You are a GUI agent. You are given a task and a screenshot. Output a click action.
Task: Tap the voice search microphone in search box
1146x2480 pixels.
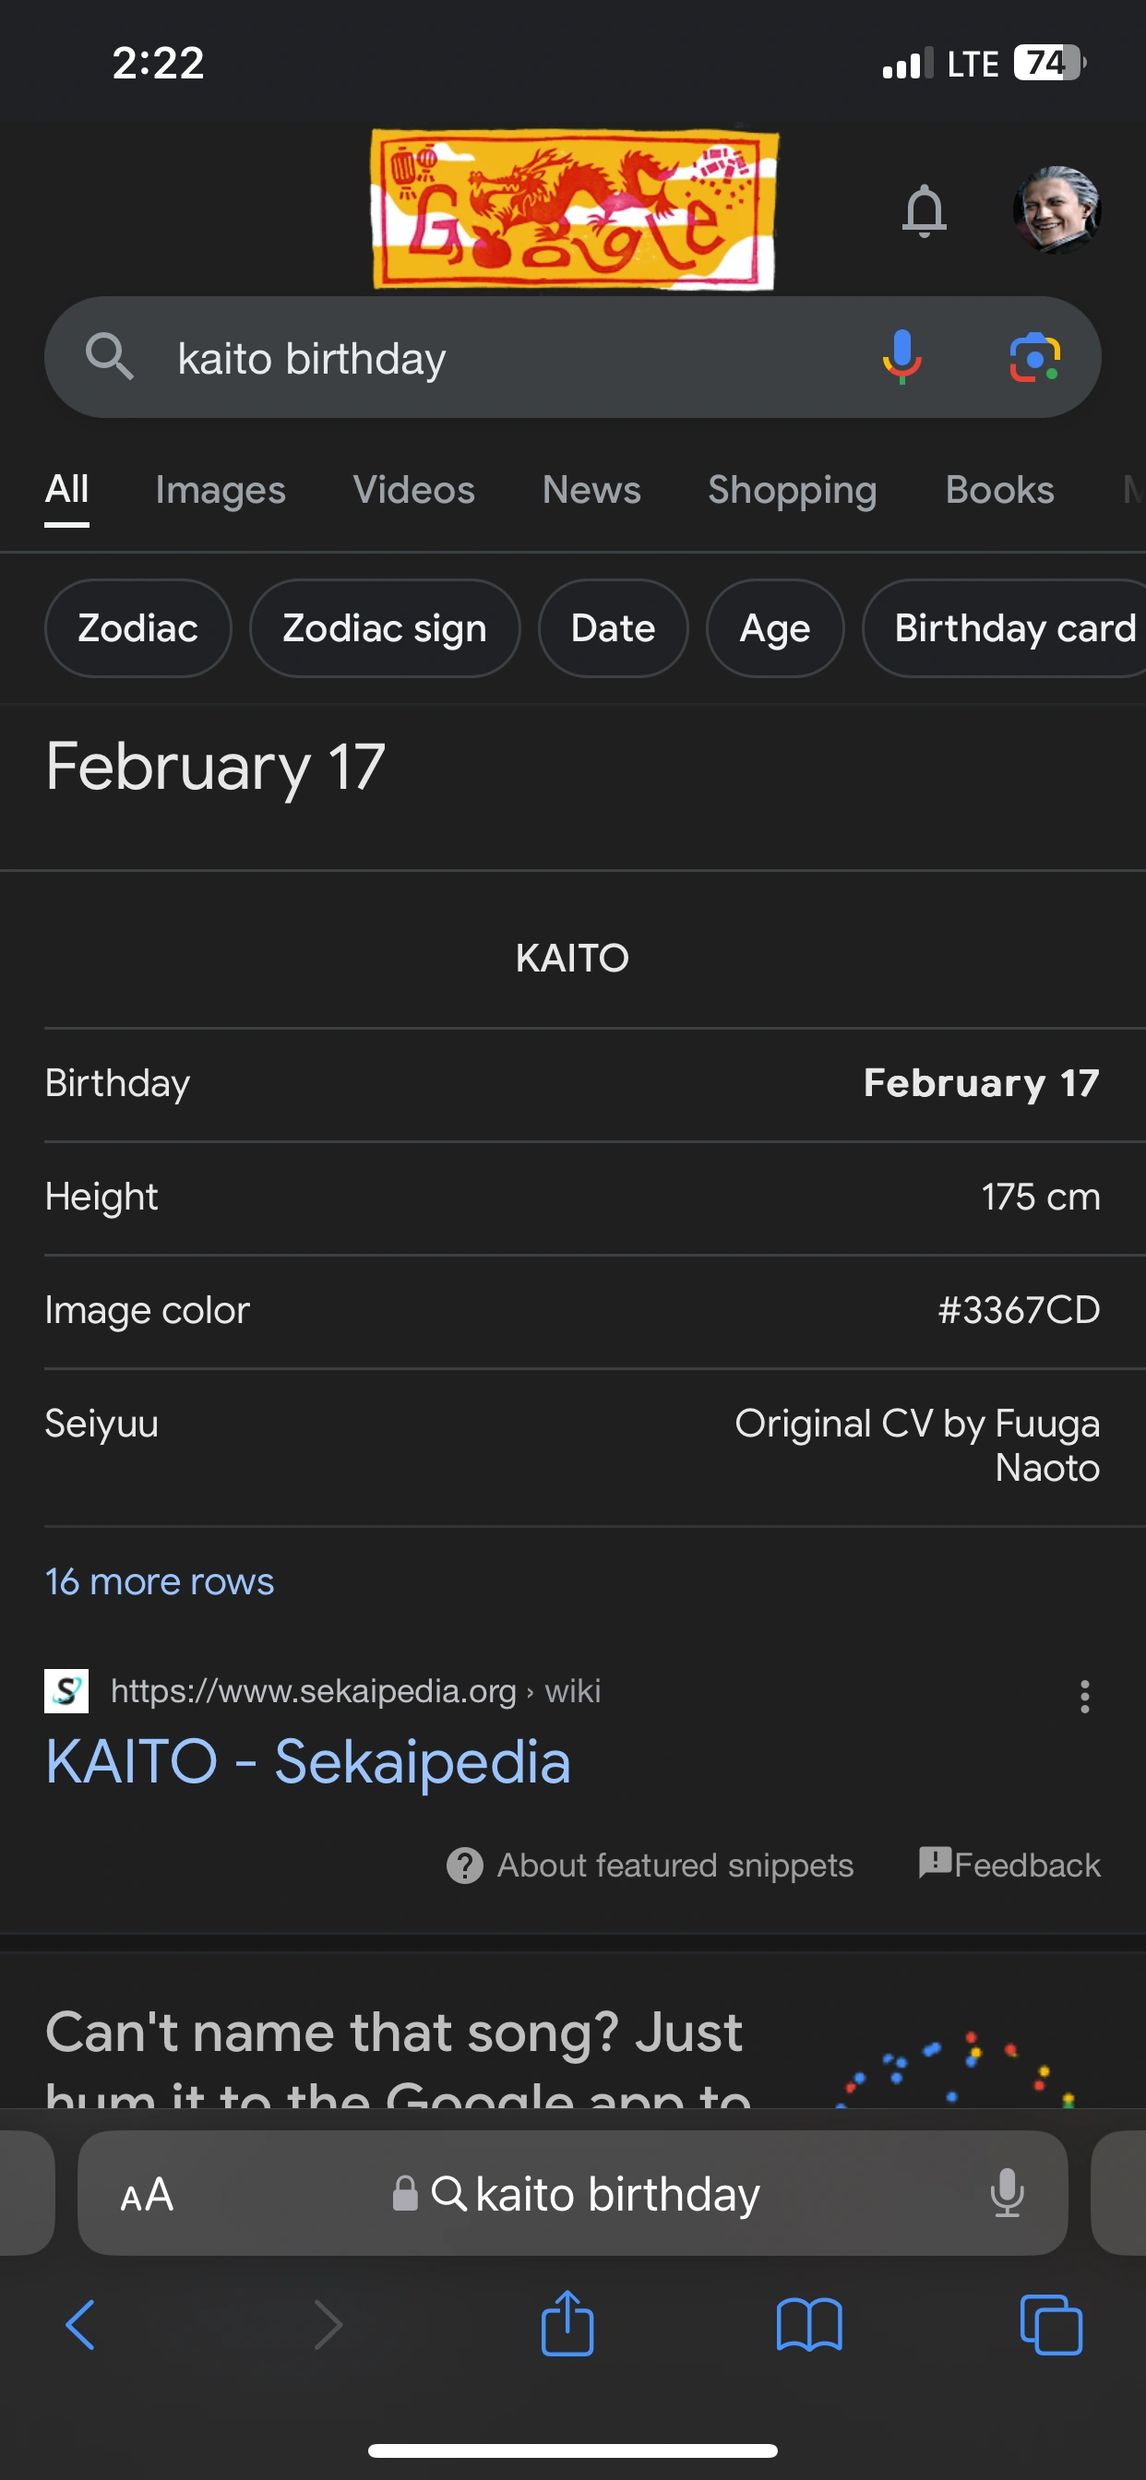[x=901, y=357]
